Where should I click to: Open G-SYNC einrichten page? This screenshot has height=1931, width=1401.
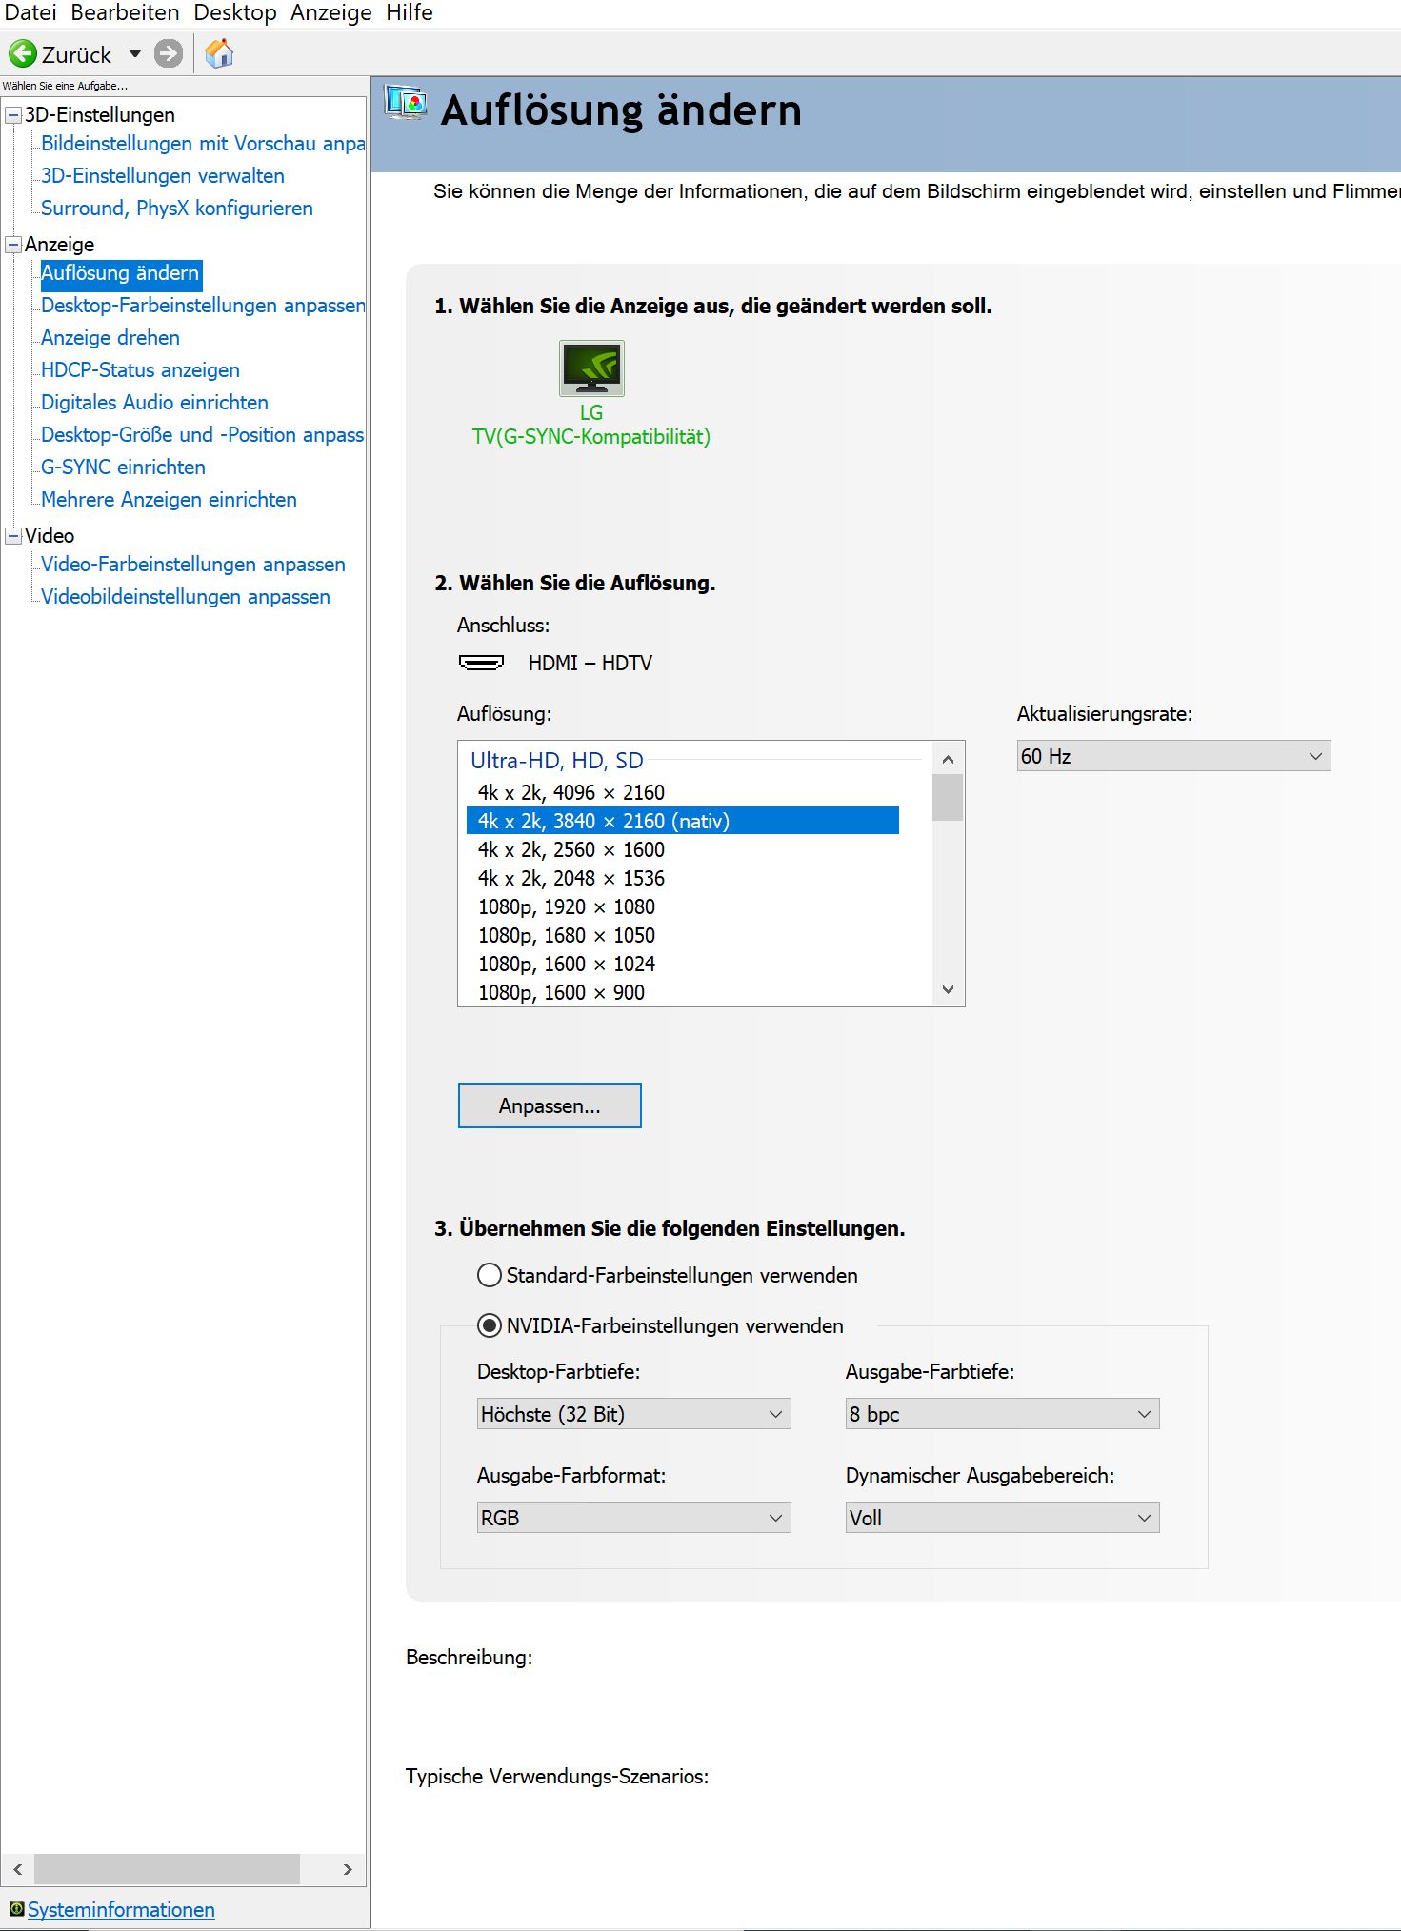pos(123,468)
